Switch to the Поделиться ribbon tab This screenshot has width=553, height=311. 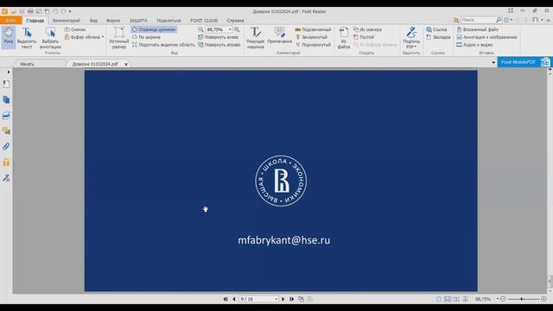click(168, 21)
